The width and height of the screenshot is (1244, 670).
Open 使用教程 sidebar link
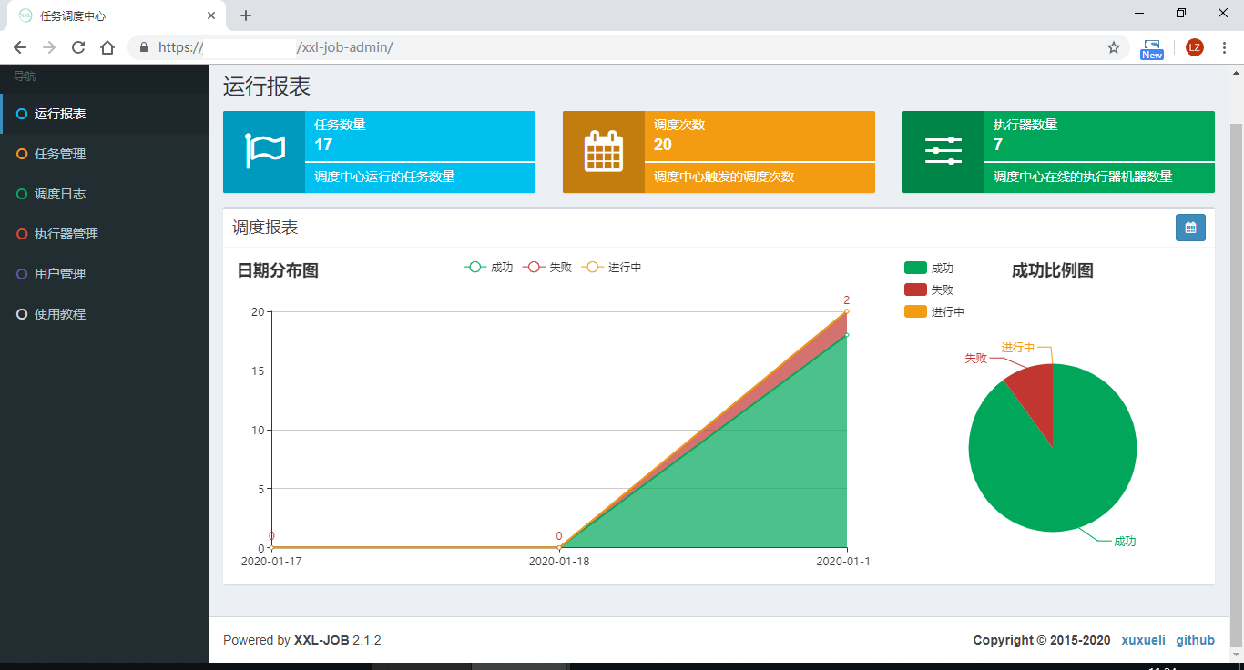105,314
